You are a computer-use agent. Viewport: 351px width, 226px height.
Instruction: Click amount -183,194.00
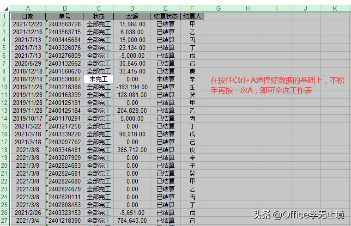click(132, 87)
